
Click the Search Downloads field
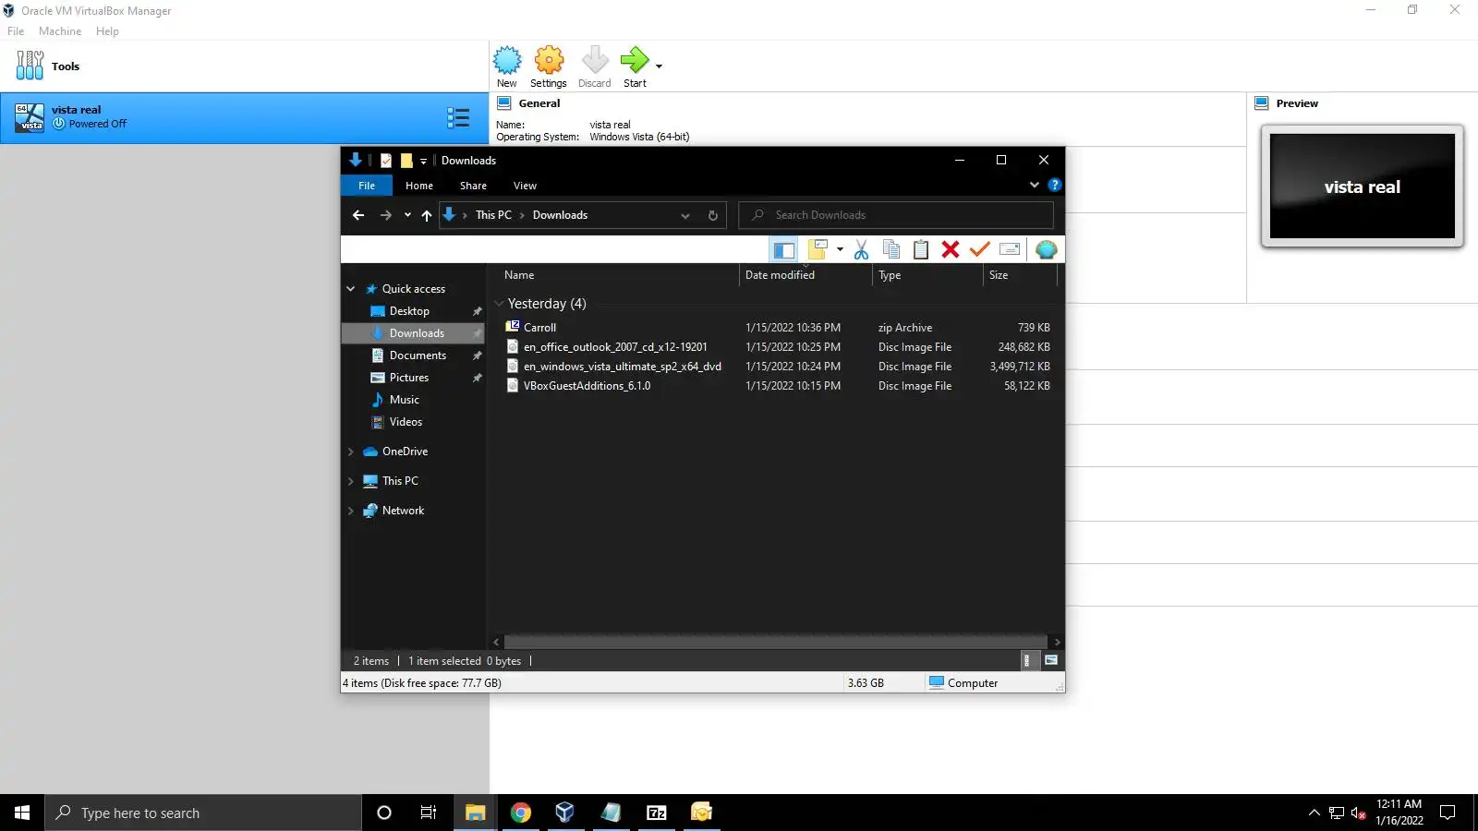896,215
